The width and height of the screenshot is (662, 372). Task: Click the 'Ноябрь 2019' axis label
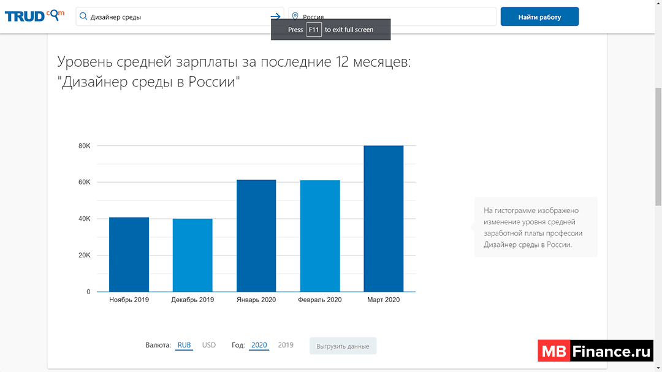(129, 300)
